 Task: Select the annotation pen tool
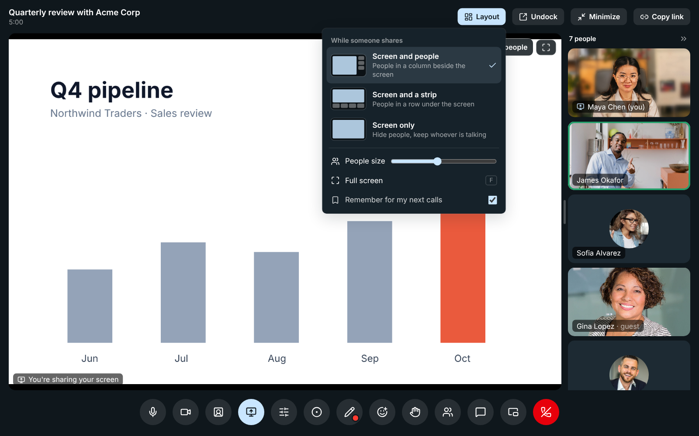(349, 412)
